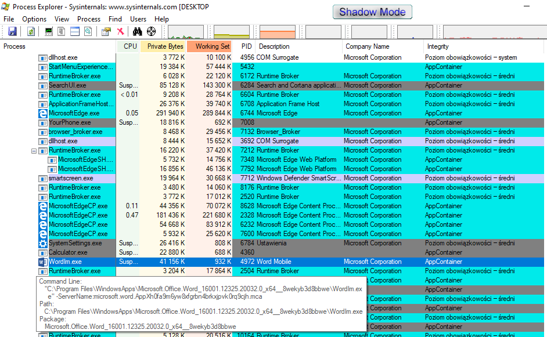Click the Find Window's Process crosshair icon
Image resolution: width=547 pixels, height=337 pixels.
click(151, 31)
